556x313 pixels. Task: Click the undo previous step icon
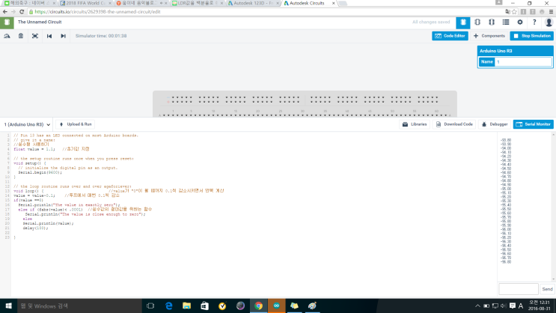[x=49, y=36]
